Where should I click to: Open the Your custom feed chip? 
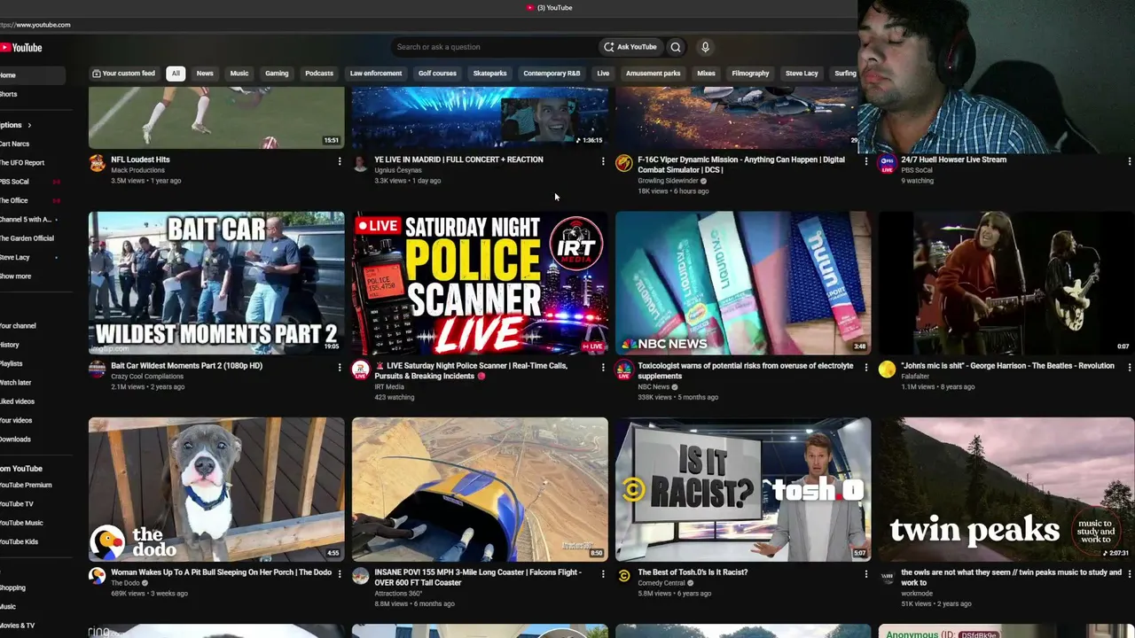click(x=123, y=74)
